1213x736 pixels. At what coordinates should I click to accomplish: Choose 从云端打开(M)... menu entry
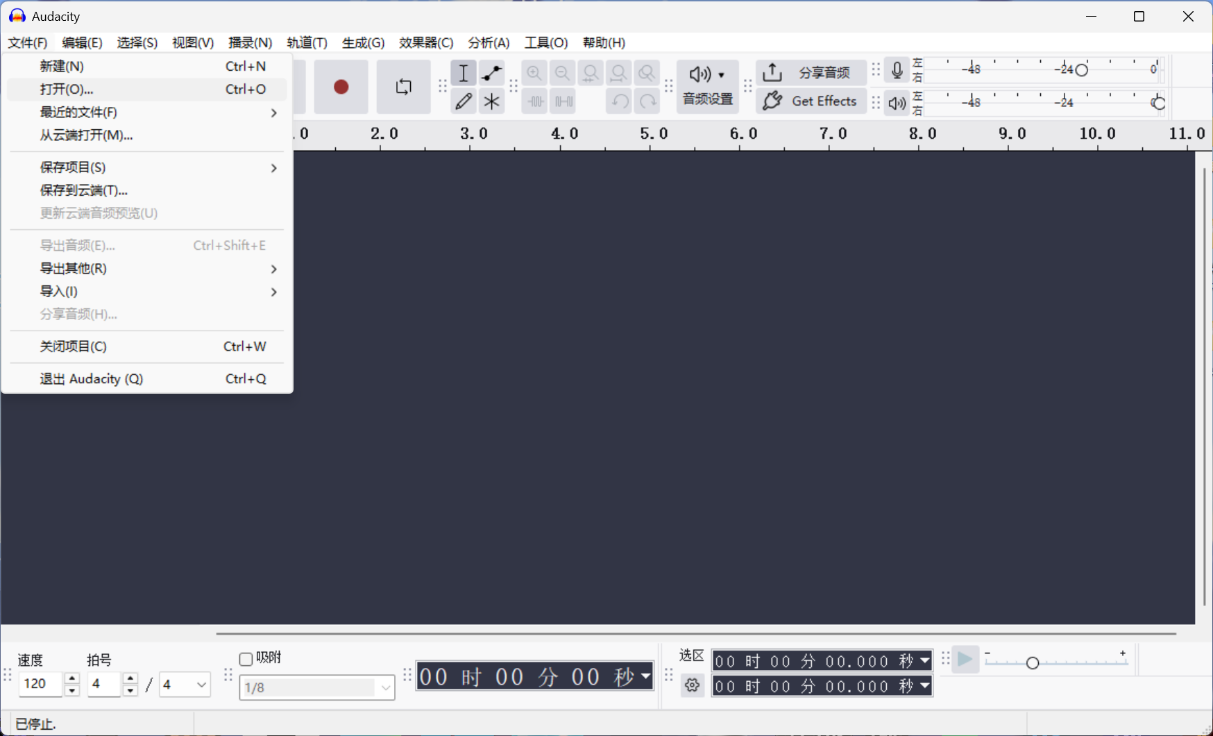point(147,135)
